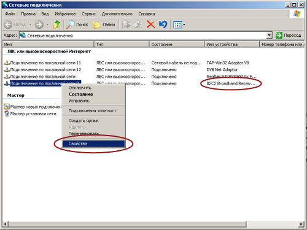Open the Справка menu
This screenshot has height=230, width=307.
tap(147, 13)
